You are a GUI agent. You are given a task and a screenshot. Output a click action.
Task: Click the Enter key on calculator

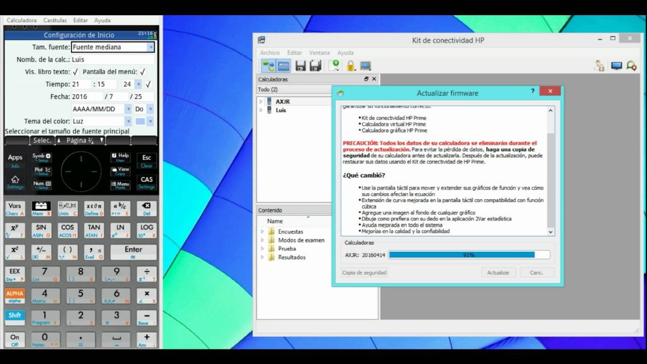point(133,252)
